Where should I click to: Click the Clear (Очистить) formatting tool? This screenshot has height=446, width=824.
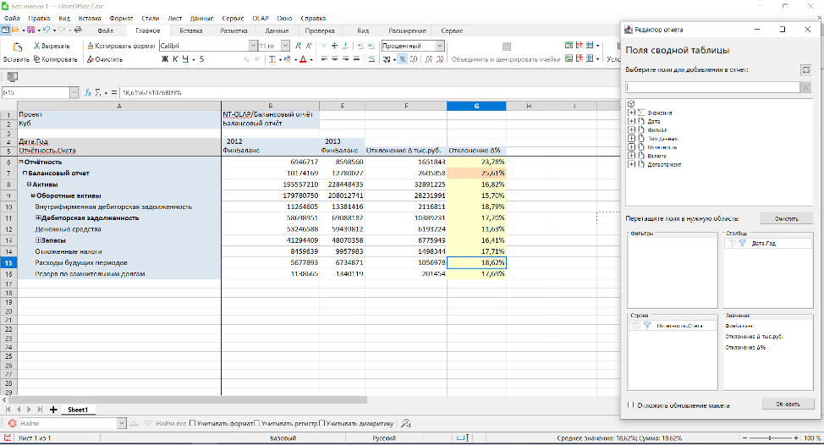click(x=105, y=59)
